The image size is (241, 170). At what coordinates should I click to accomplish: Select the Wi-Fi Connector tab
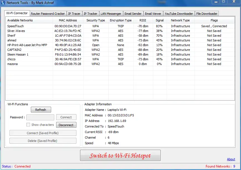tap(17, 13)
